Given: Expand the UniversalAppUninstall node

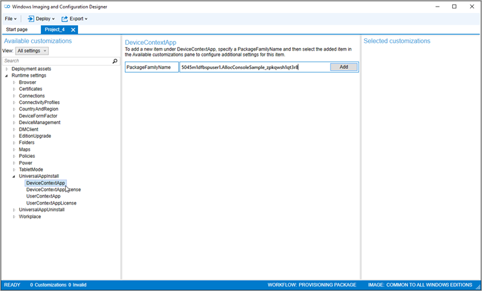Looking at the screenshot, I should (14, 210).
